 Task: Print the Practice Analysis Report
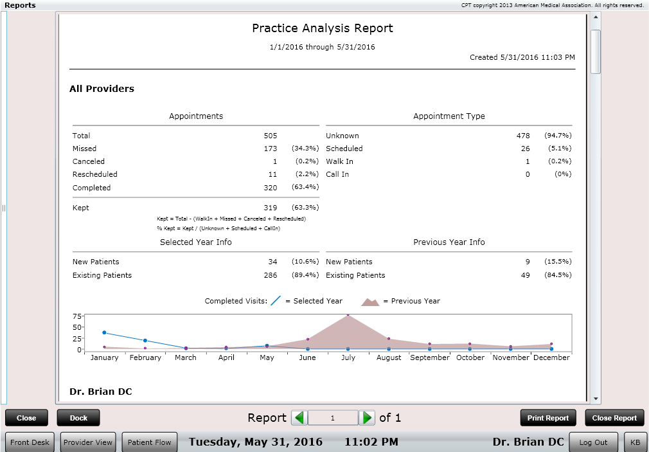point(547,418)
